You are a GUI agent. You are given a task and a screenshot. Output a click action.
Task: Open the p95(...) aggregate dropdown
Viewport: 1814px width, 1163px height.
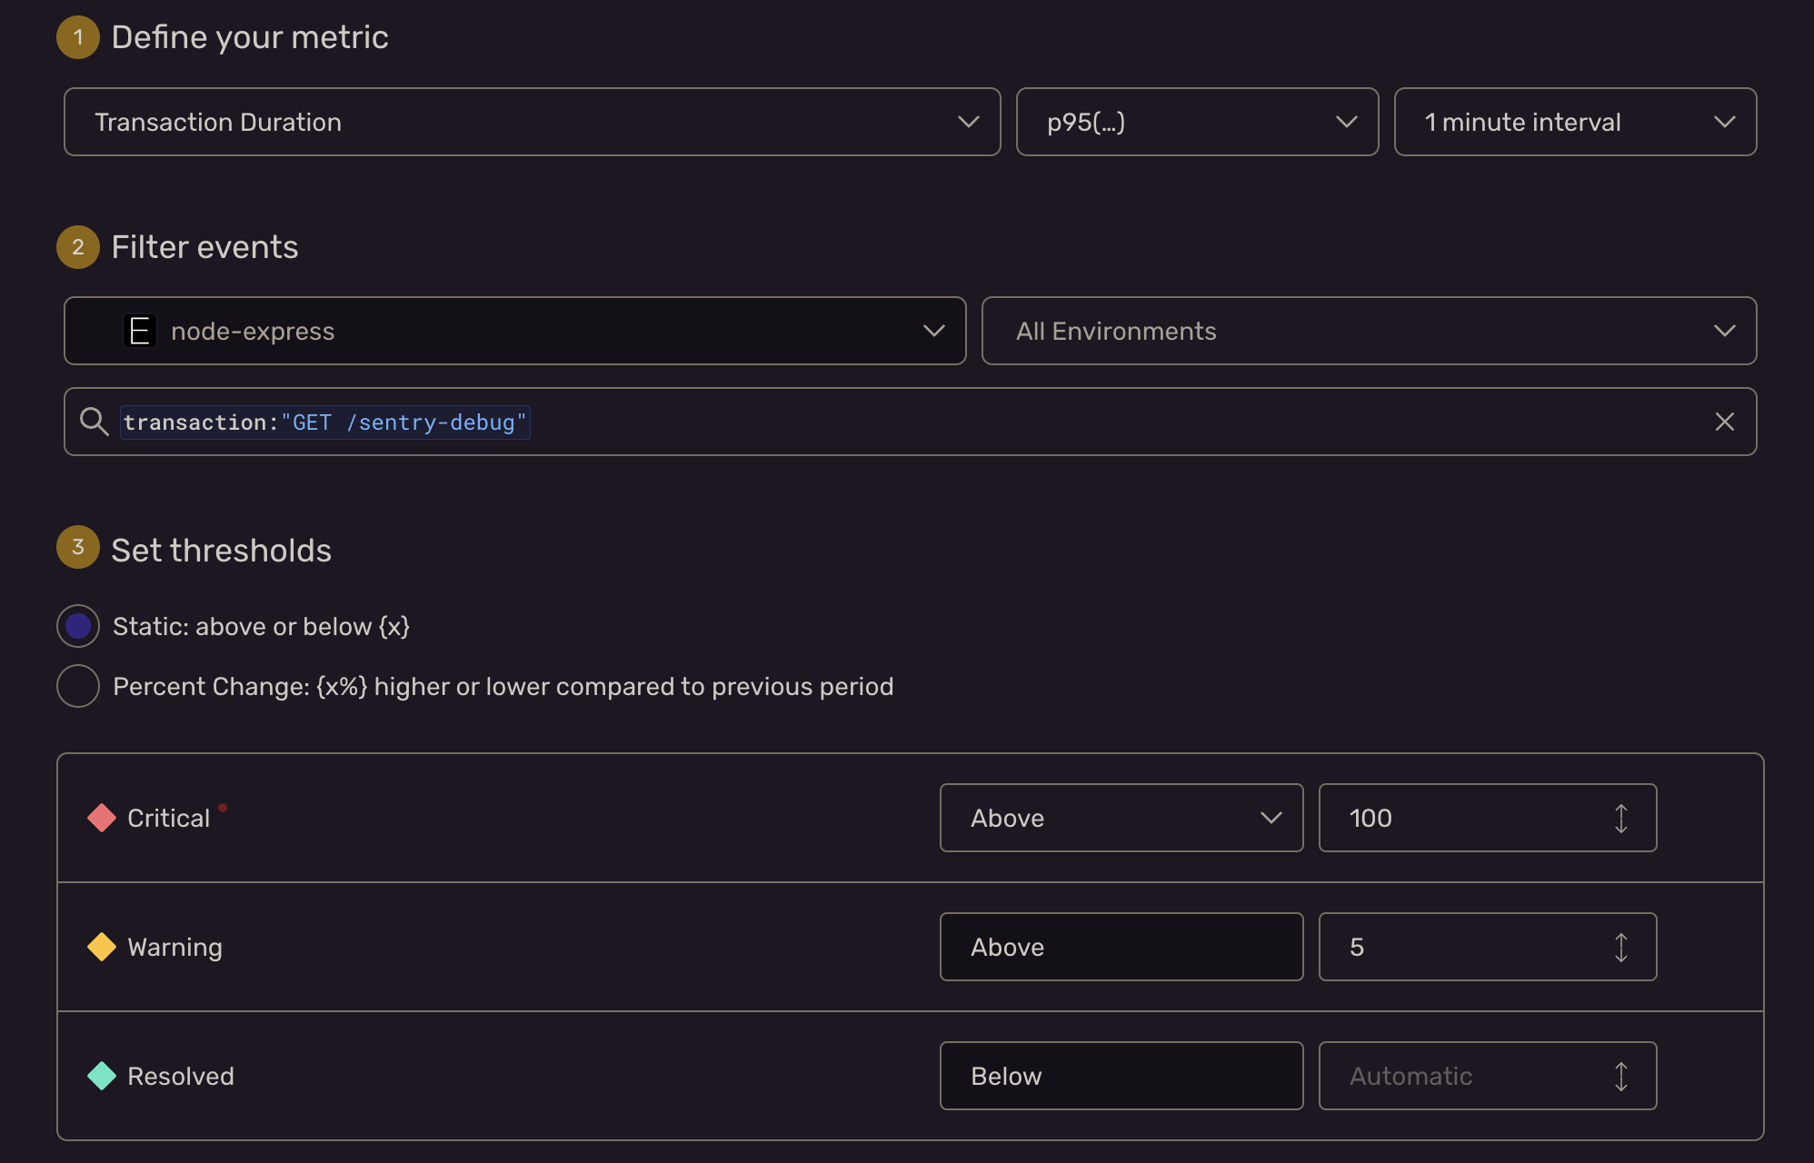point(1197,122)
